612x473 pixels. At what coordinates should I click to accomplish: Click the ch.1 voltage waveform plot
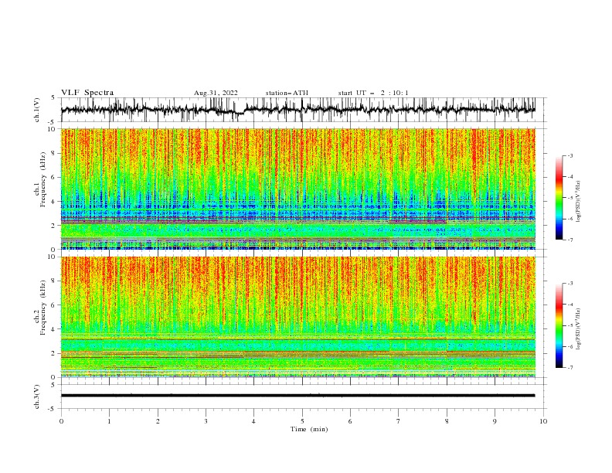(298, 110)
